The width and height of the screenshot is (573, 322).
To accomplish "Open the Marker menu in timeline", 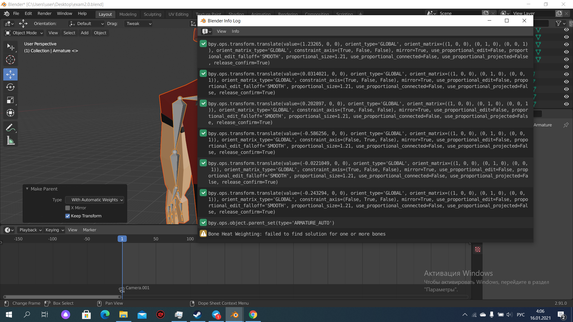I will 90,230.
